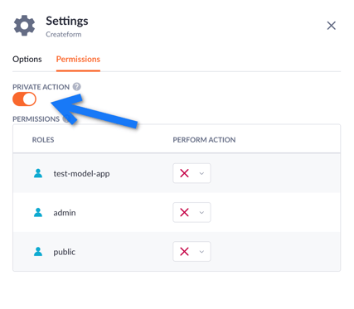Click the Settings gear icon
This screenshot has height=309, width=354.
click(25, 26)
